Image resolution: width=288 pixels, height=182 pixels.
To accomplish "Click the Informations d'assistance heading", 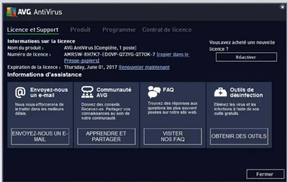I will pos(45,75).
